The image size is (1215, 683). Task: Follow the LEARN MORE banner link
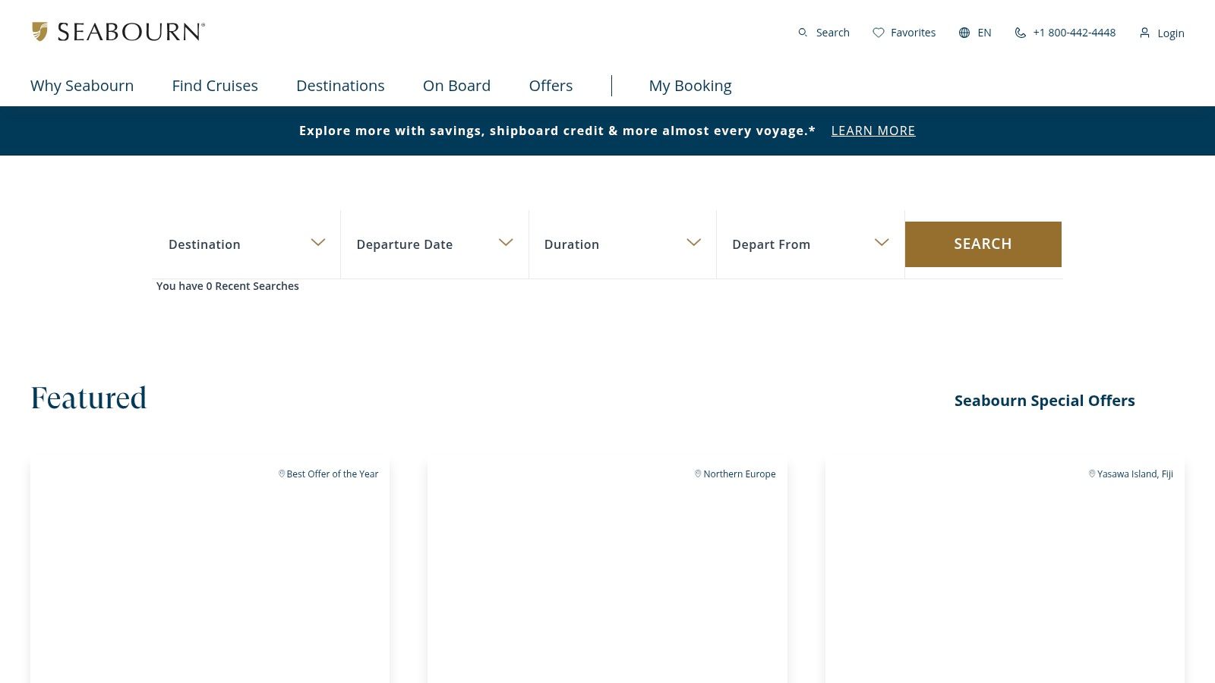[x=873, y=131]
